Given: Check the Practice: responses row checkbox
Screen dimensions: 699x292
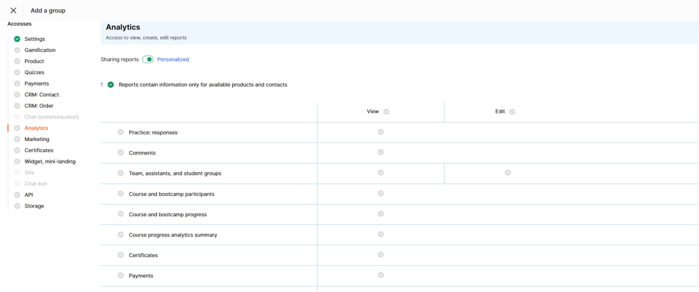Looking at the screenshot, I should [x=121, y=132].
